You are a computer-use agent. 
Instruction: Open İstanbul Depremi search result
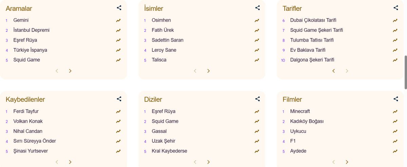(31, 30)
